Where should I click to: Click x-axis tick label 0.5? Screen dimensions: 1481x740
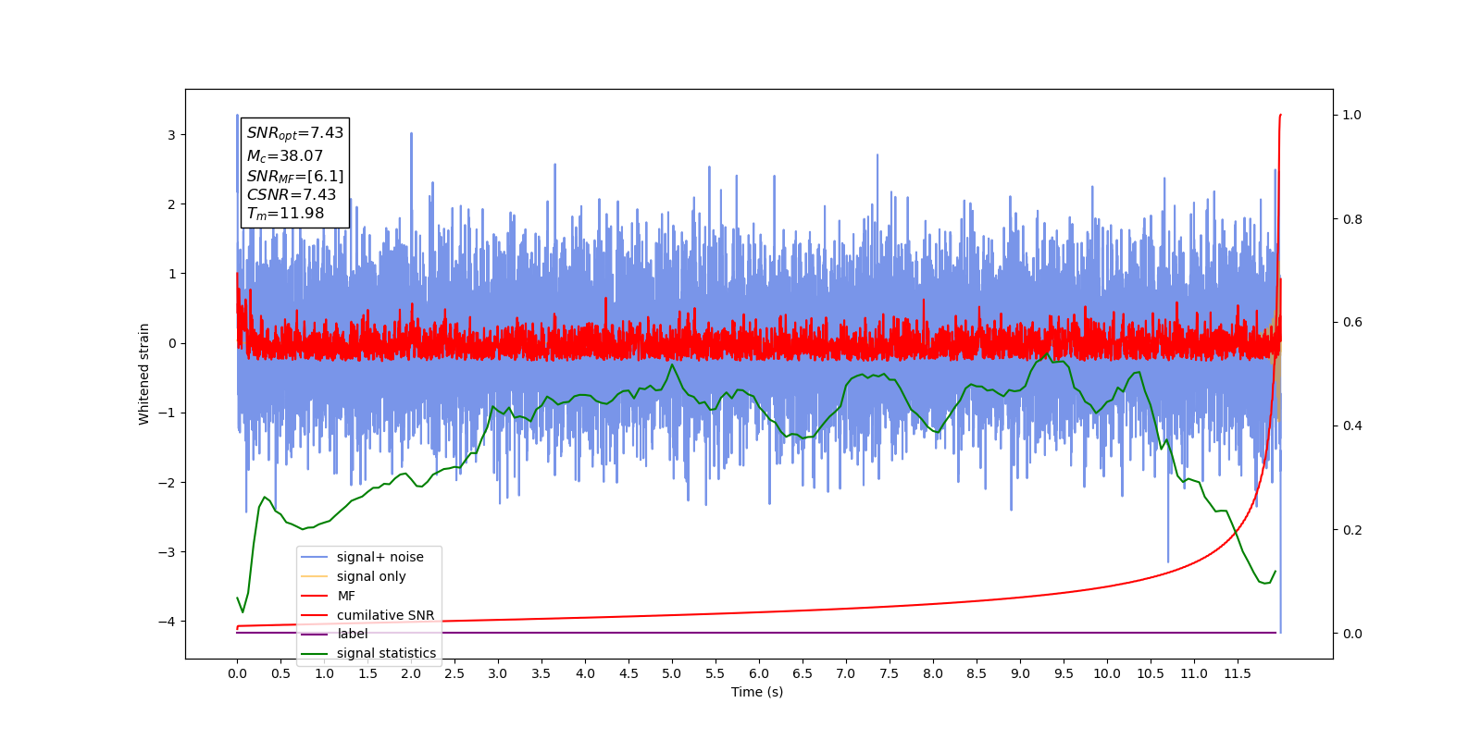[280, 673]
